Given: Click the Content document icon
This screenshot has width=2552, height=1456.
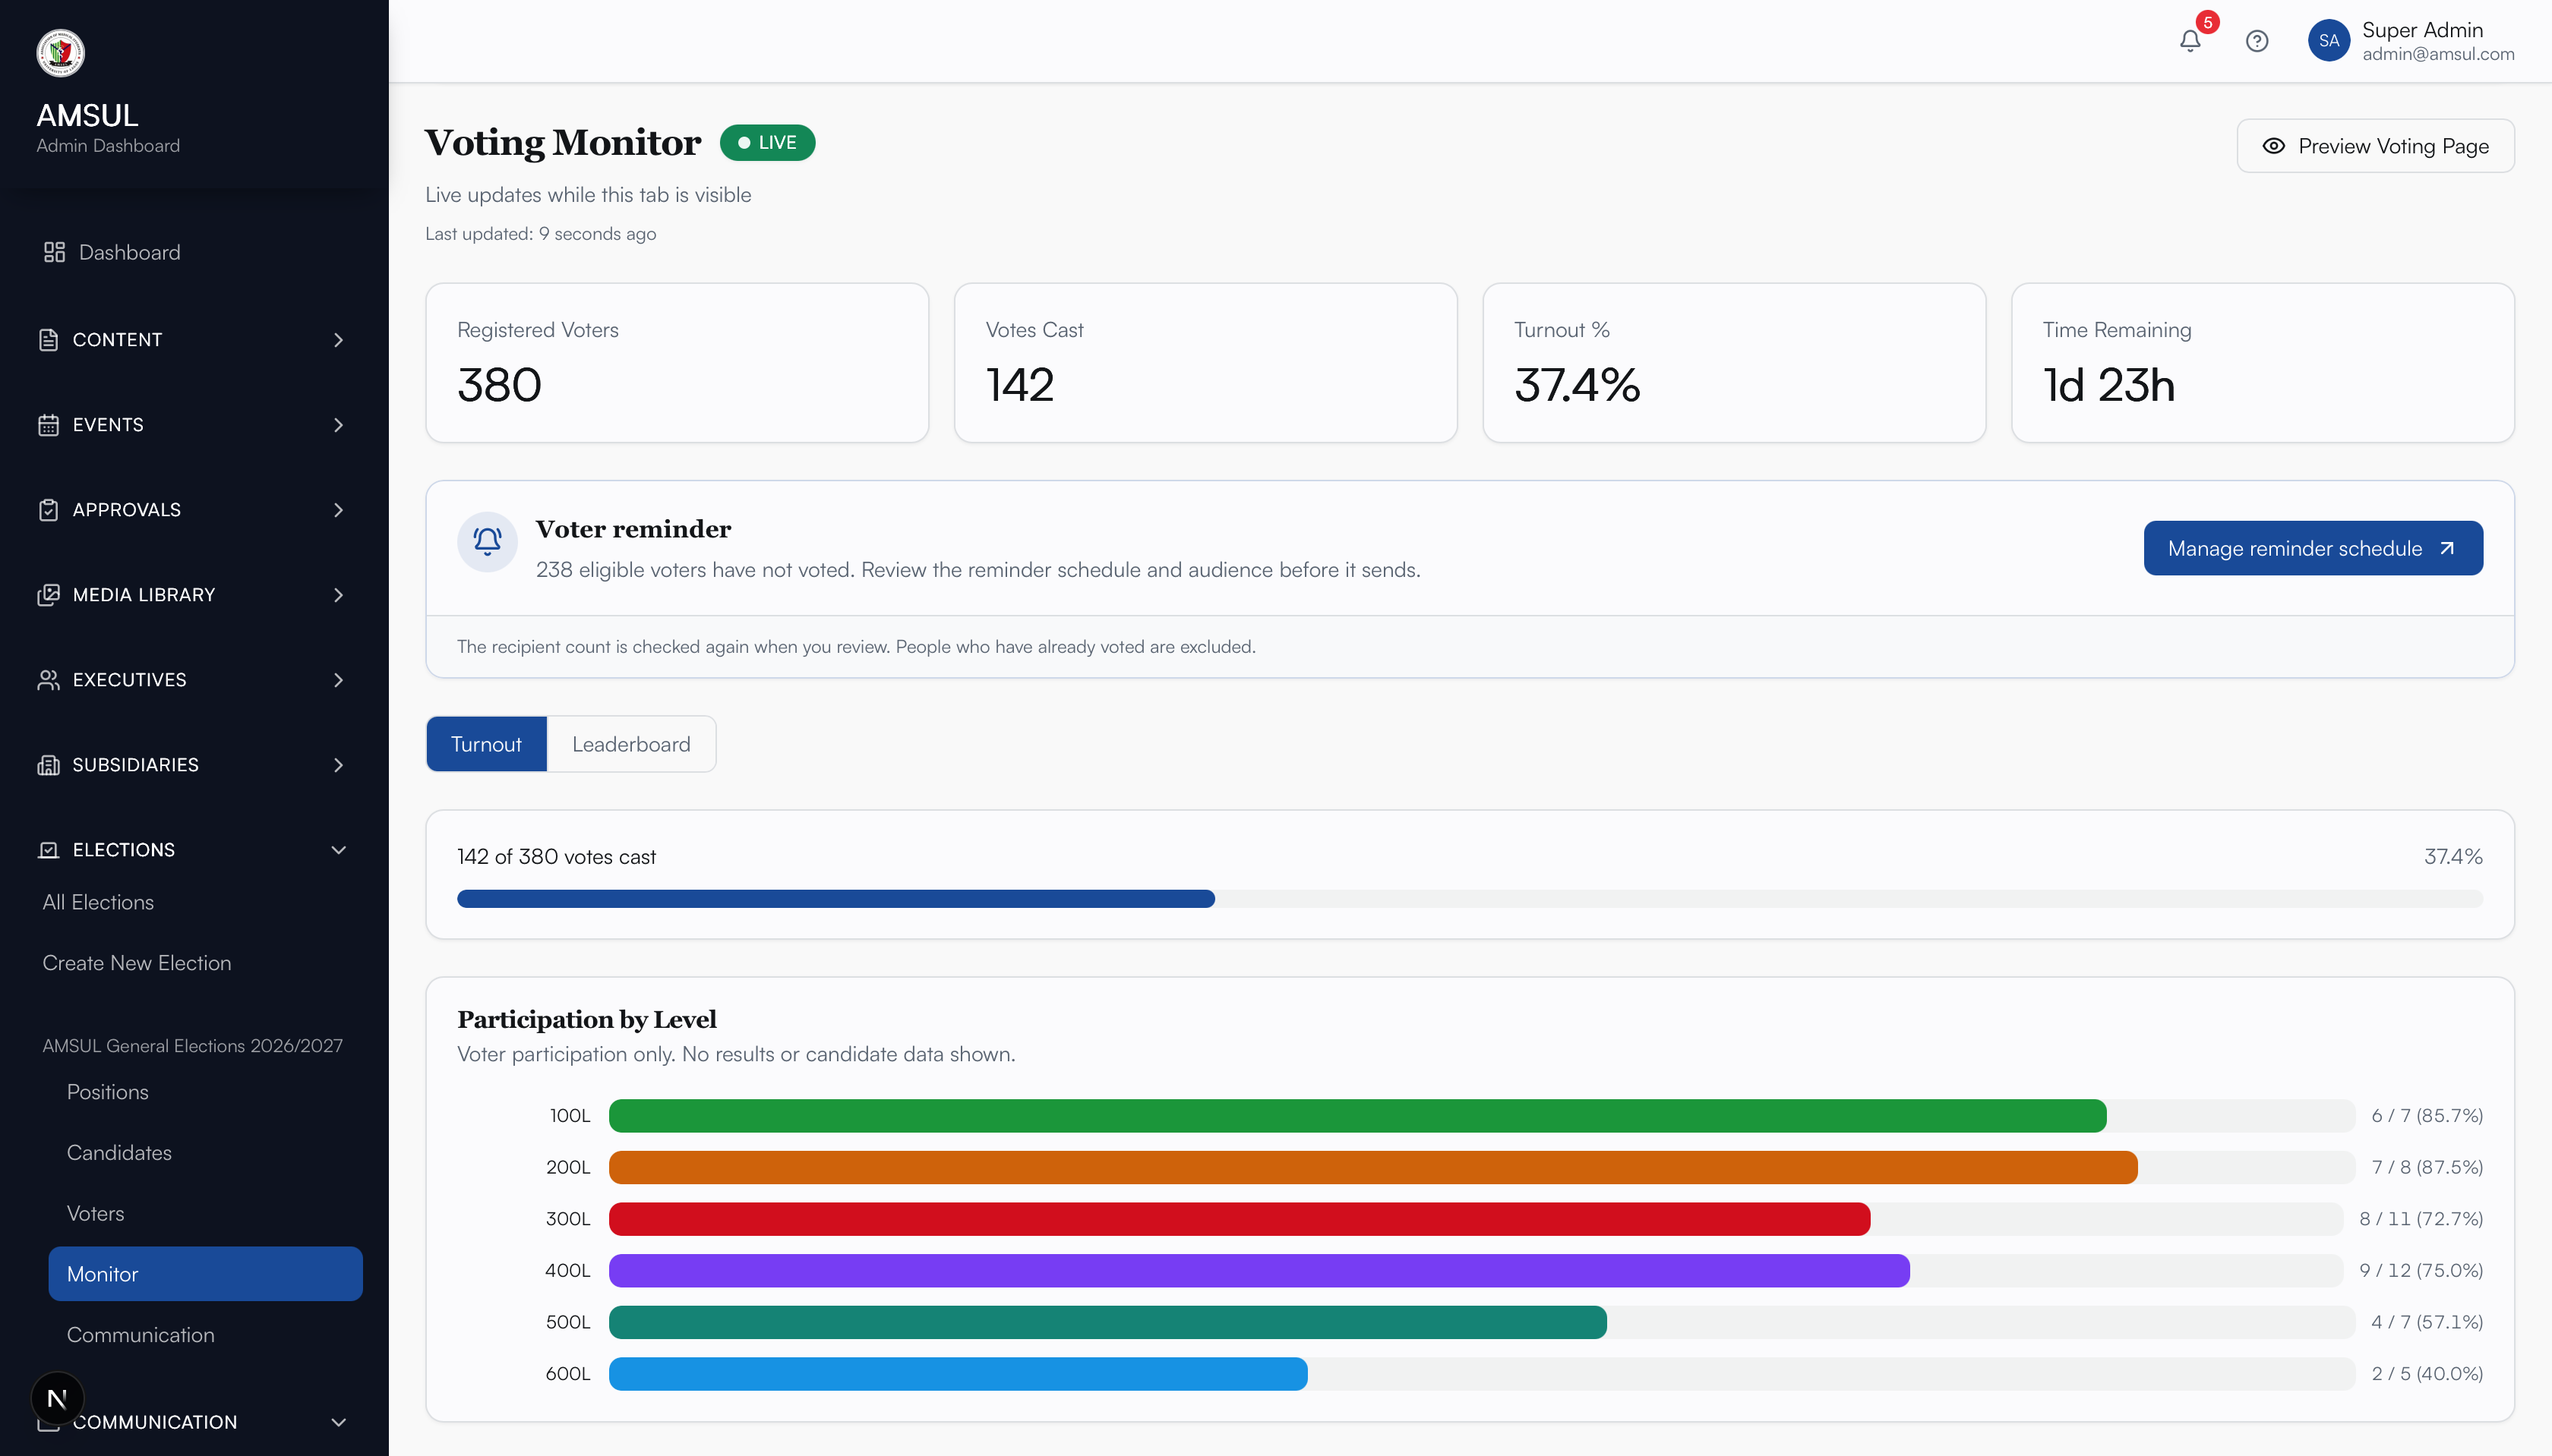Looking at the screenshot, I should point(48,340).
